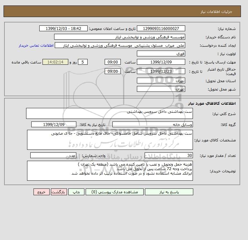Click the خروج exit button
248x240 pixels.
pos(42,192)
